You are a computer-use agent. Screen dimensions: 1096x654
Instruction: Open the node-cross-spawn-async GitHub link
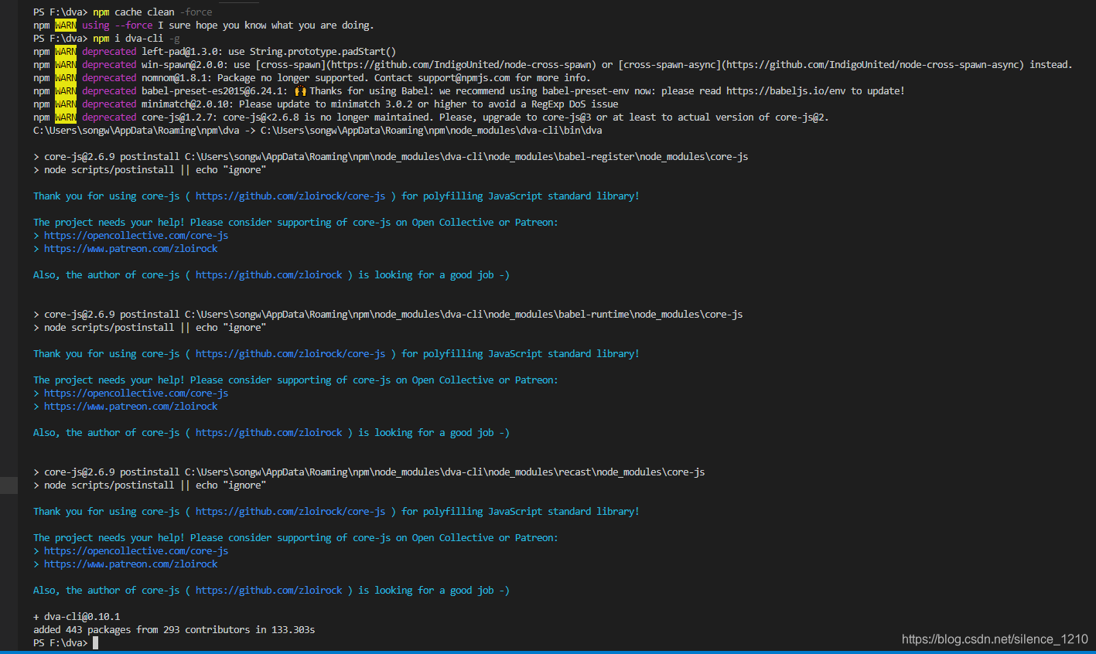[x=874, y=65]
